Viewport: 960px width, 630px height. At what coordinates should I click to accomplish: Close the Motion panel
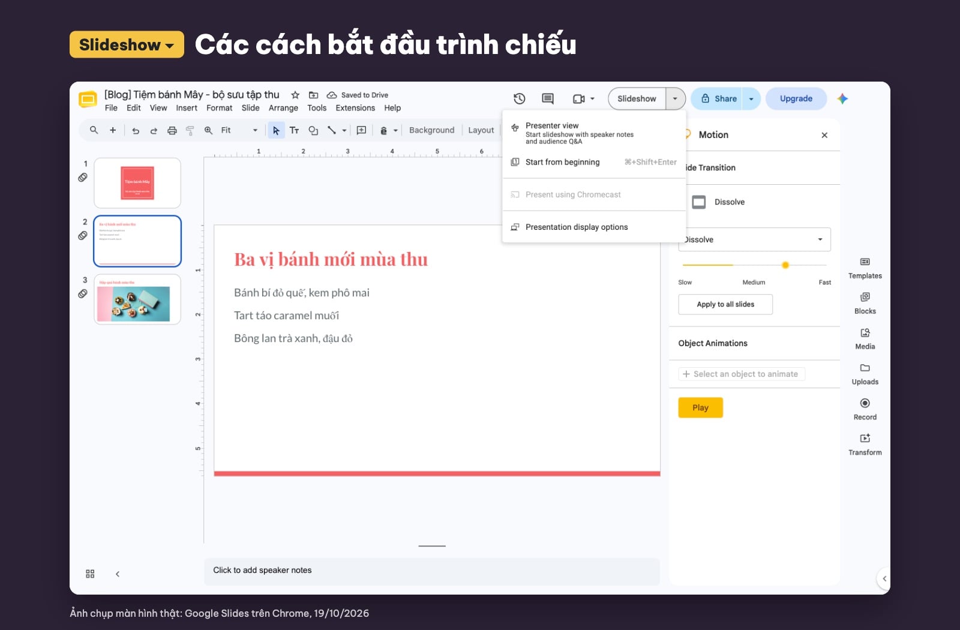click(x=824, y=135)
